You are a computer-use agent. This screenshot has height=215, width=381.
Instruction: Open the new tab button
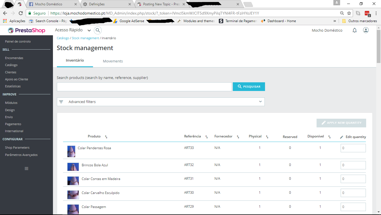tap(248, 4)
